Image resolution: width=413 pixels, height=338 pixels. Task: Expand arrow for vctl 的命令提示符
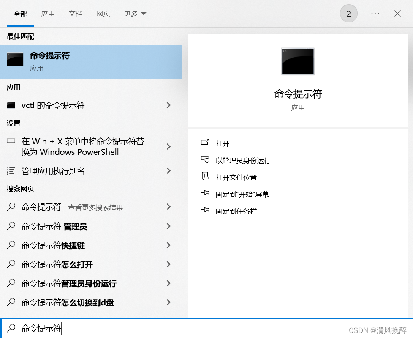tap(168, 105)
